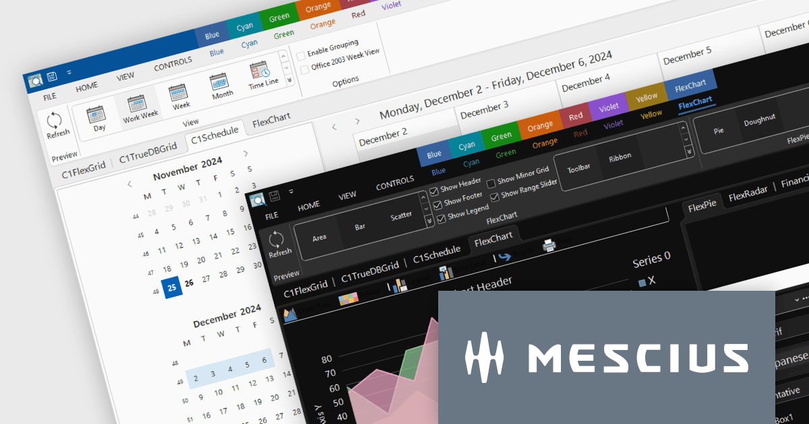Open VIEW tab in light window
This screenshot has height=424, width=809.
[125, 77]
